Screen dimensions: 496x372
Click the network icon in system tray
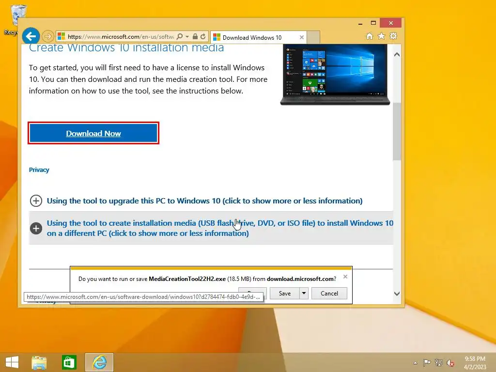pyautogui.click(x=439, y=362)
